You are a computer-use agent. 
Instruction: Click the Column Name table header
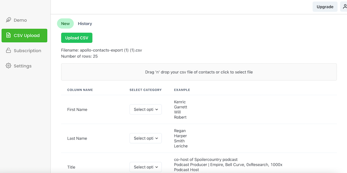80,90
